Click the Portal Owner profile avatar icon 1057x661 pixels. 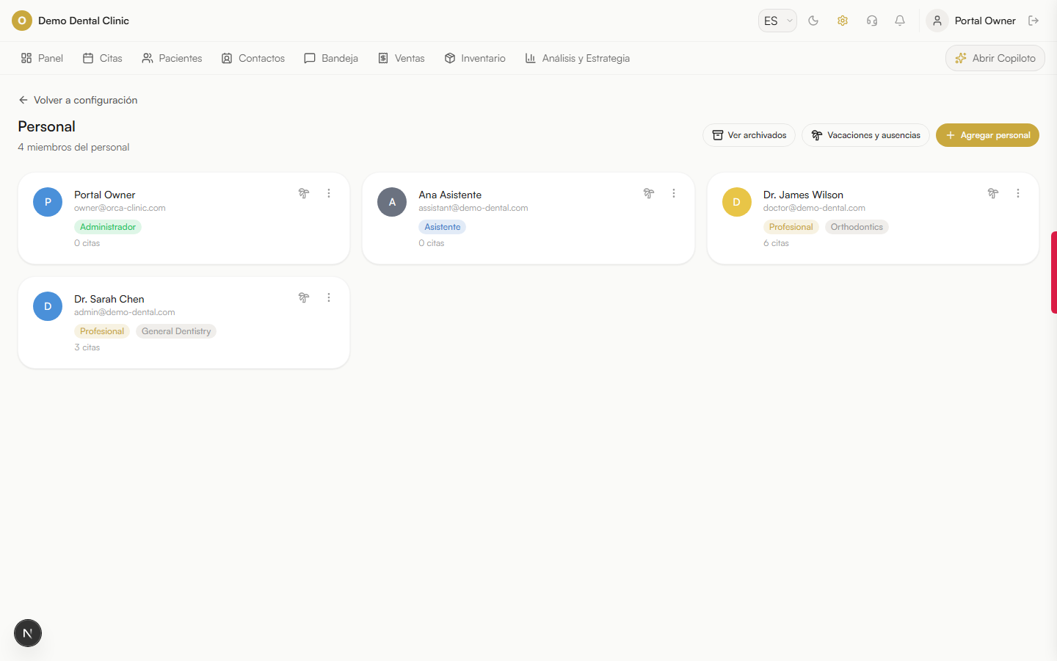coord(937,21)
